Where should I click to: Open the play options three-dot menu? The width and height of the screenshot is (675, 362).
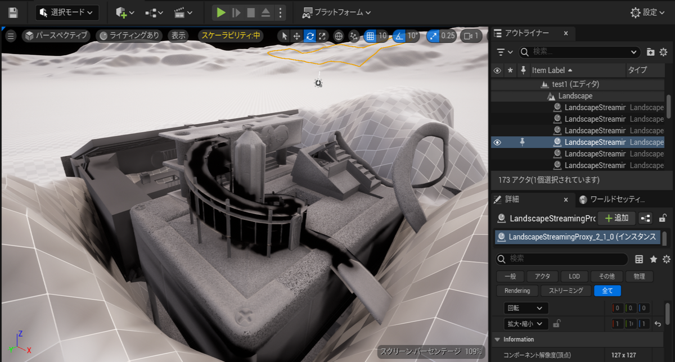[280, 12]
